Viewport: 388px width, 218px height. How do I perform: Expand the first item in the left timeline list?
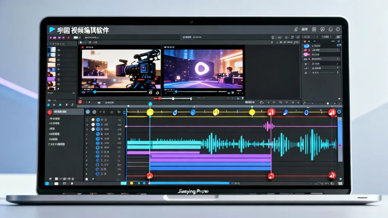pyautogui.click(x=50, y=118)
